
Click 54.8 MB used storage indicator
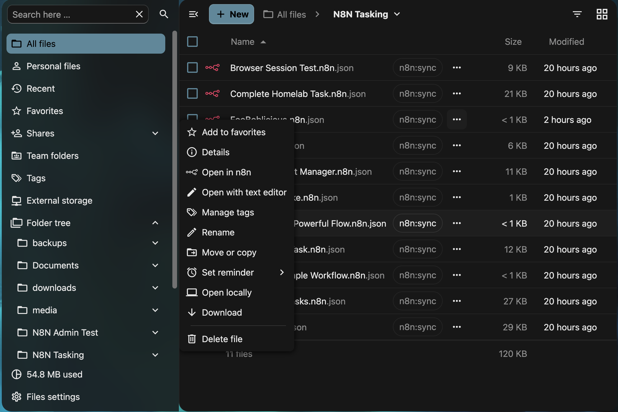point(47,374)
